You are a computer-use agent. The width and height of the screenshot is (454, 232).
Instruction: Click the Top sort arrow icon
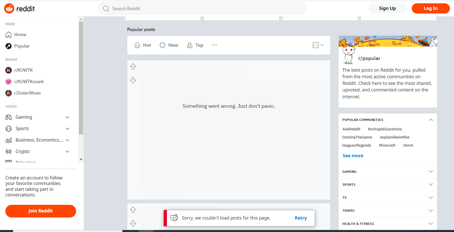pos(190,45)
